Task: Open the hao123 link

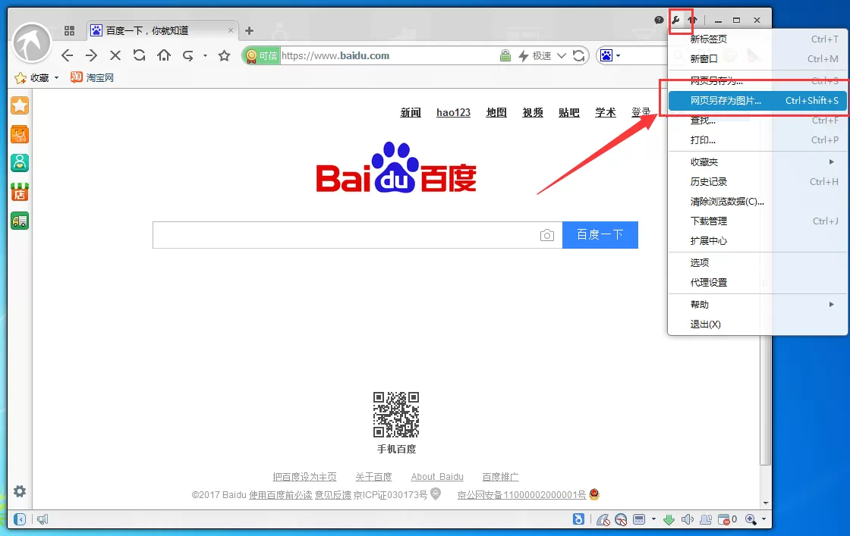Action: coord(453,112)
